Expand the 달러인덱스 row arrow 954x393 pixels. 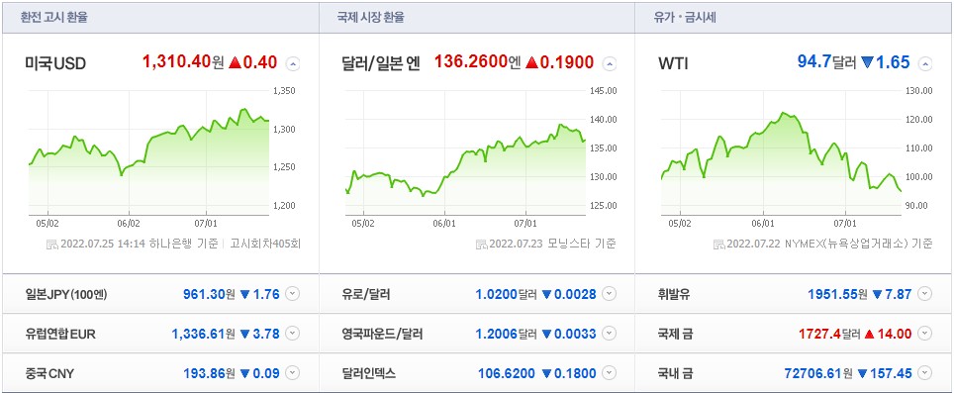[609, 373]
